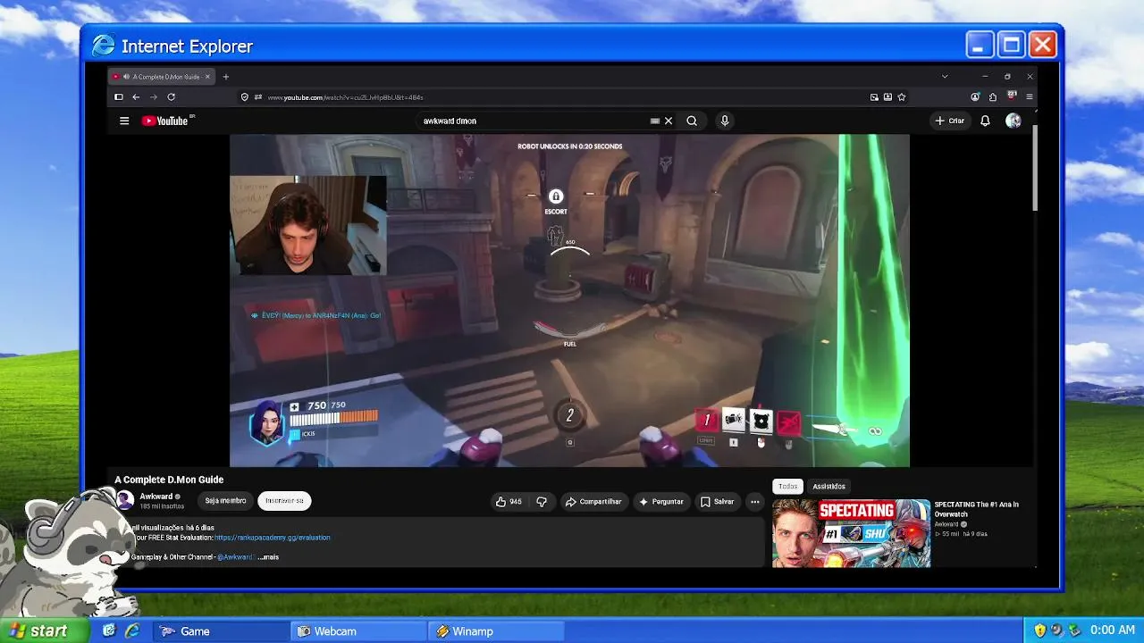Expand the description with '...mais'
The image size is (1144, 643).
tap(268, 557)
